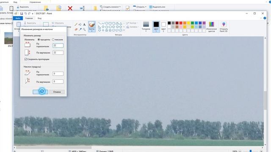This screenshot has width=271, height=152.
Task: Choose the black color swatch
Action: [169, 23]
